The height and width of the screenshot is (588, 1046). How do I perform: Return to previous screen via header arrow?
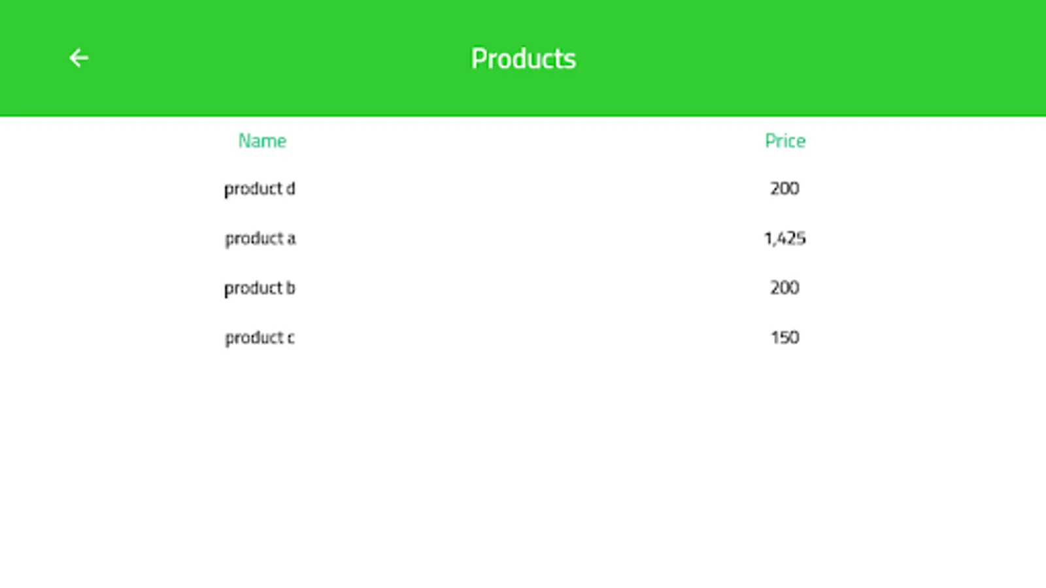click(x=79, y=58)
